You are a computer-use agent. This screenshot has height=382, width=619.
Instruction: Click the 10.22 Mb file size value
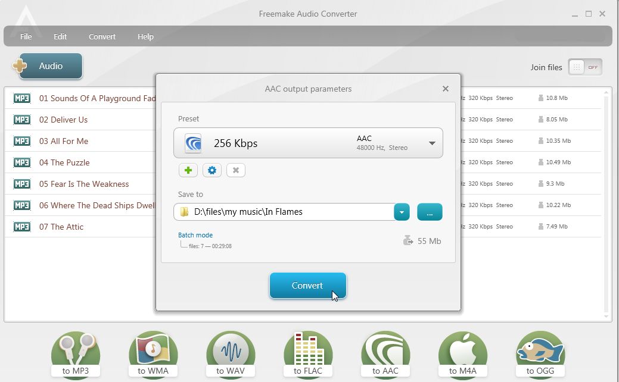point(558,205)
